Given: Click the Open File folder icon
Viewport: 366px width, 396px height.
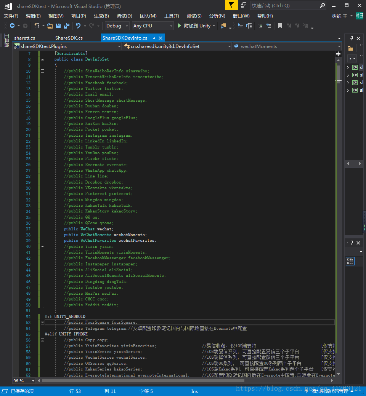Looking at the screenshot, I should (x=50, y=26).
